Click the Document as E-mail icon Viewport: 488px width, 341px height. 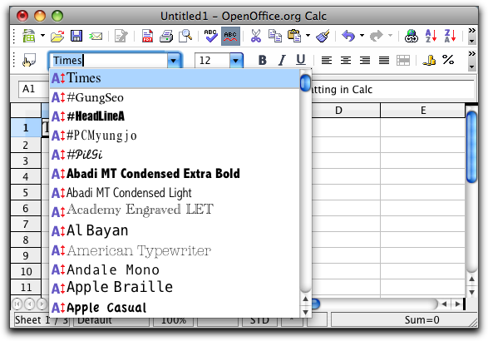coord(96,37)
